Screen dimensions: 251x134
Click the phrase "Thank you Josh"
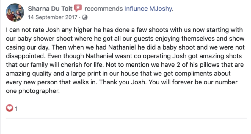pyautogui.click(x=122, y=82)
